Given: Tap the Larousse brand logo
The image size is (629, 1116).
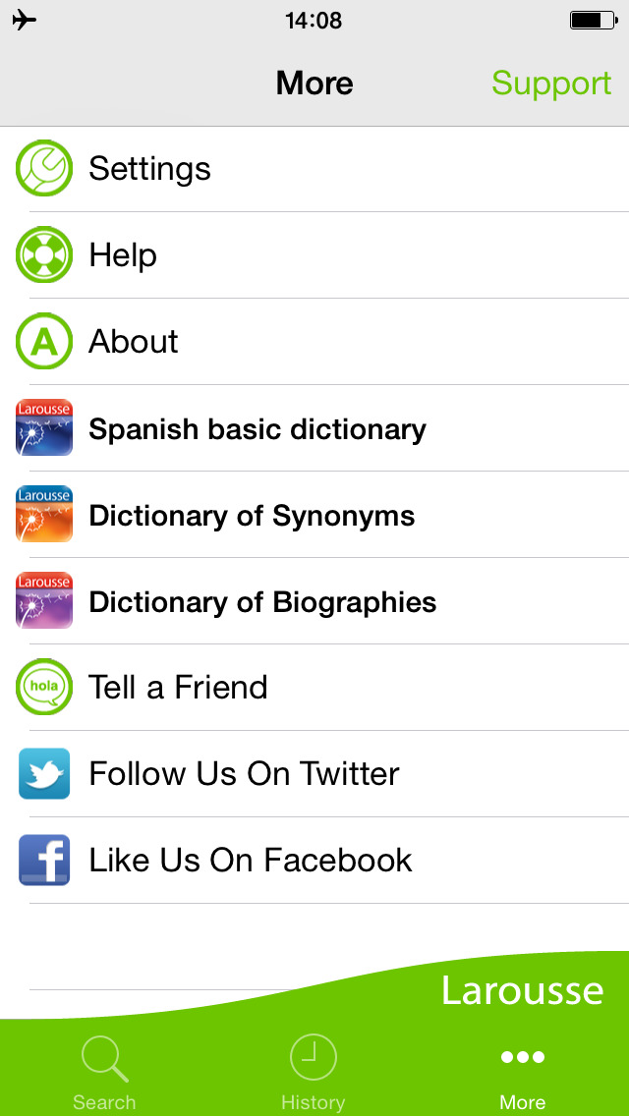Looking at the screenshot, I should 522,990.
